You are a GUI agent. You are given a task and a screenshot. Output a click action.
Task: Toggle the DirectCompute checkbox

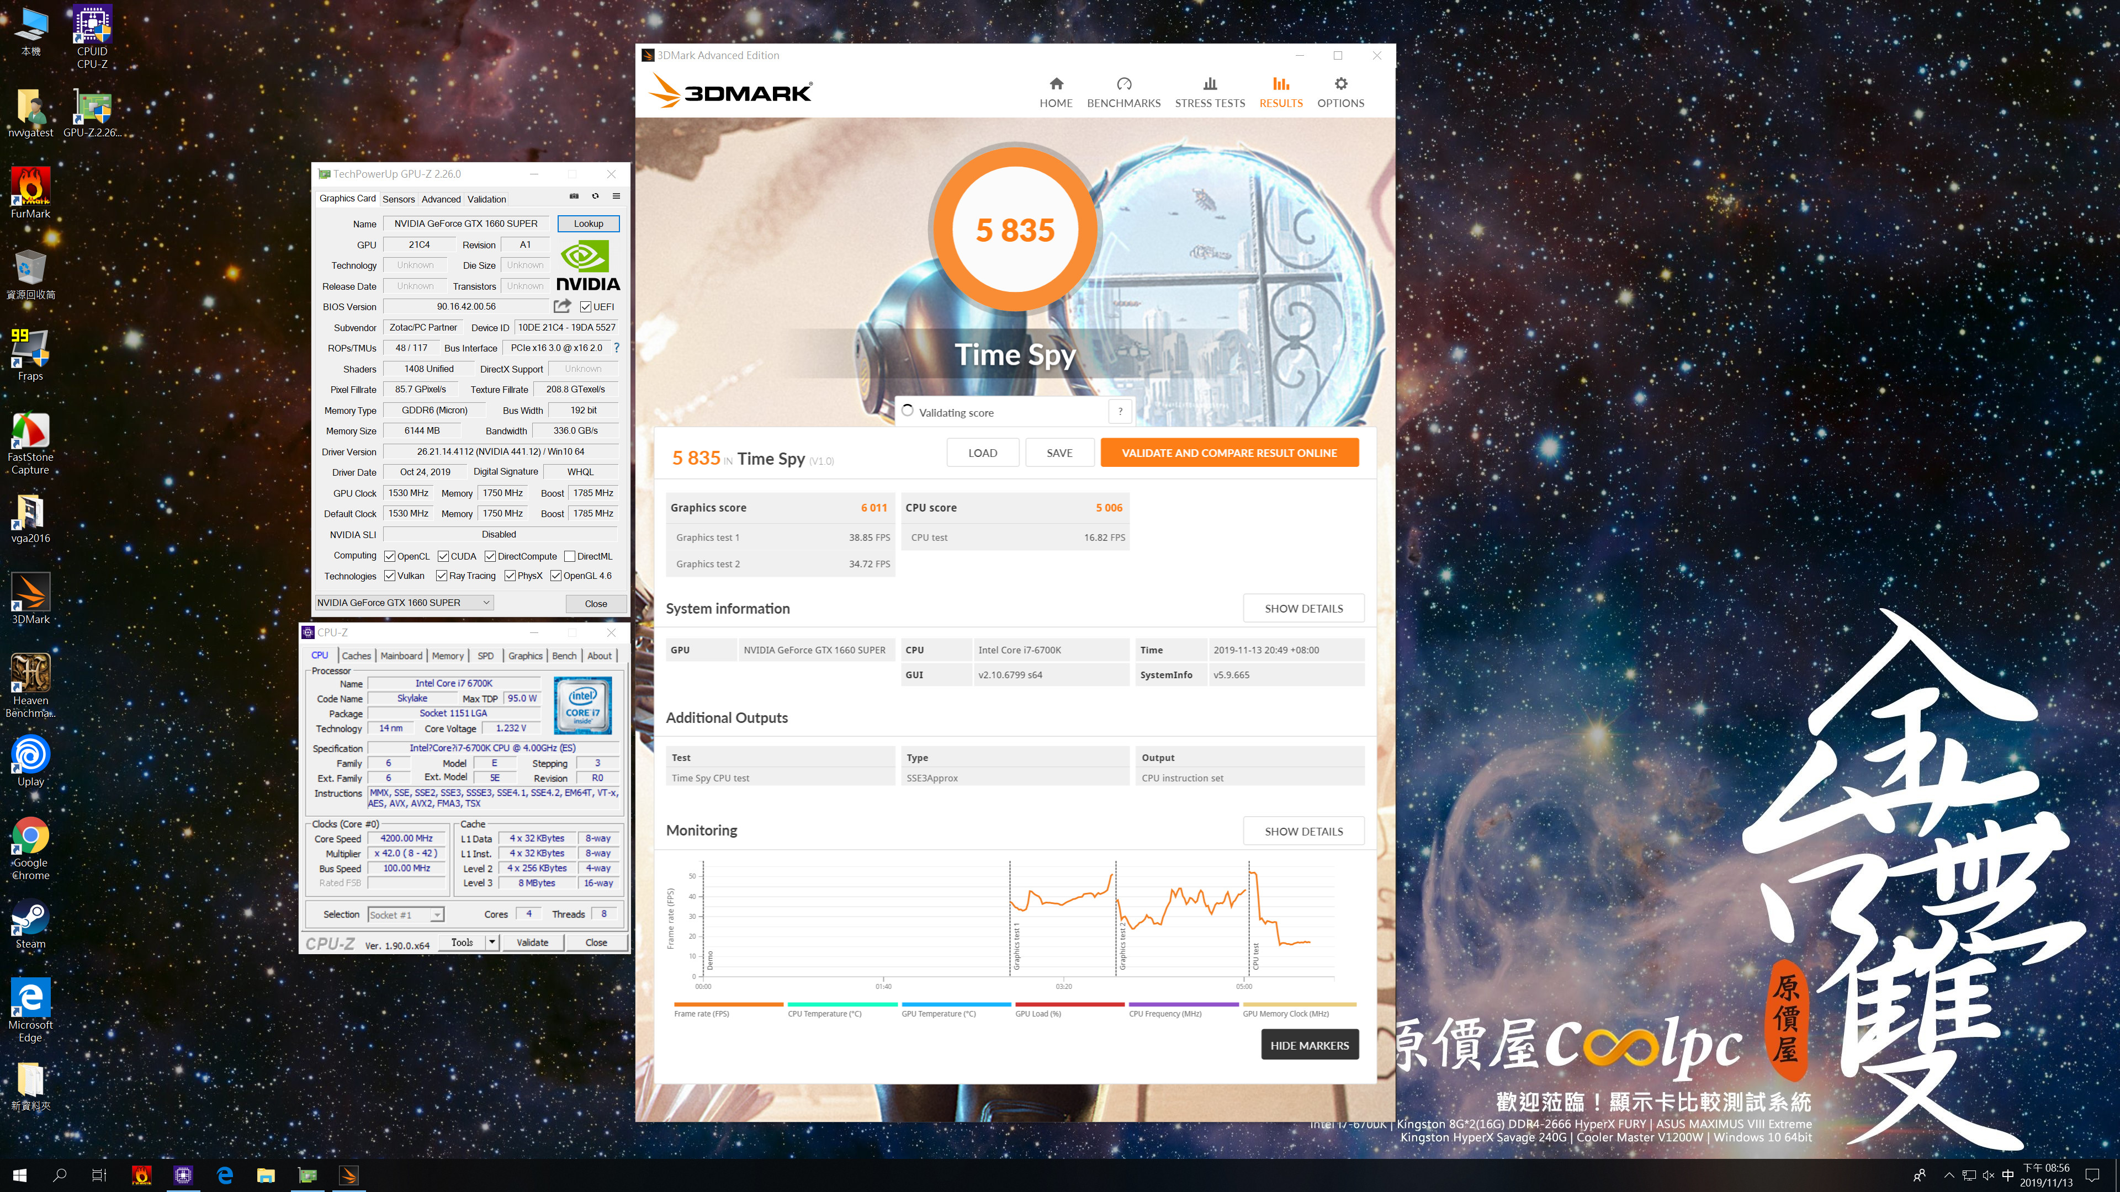point(490,556)
